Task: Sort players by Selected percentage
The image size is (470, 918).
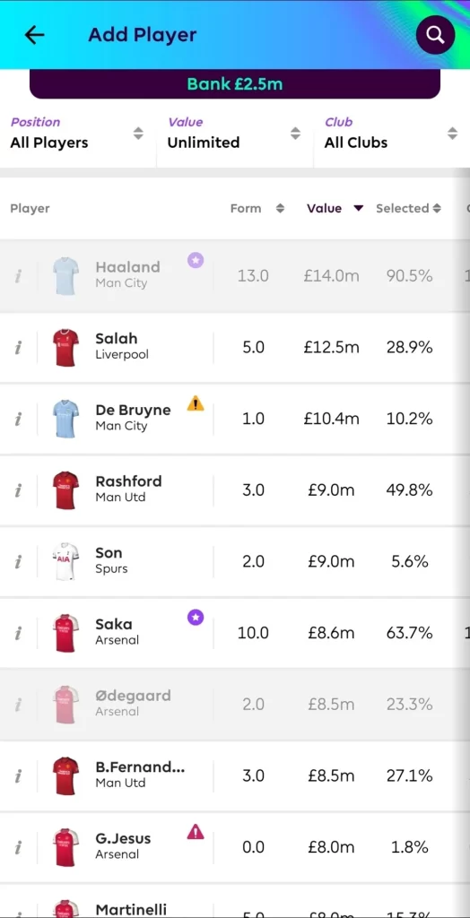Action: [408, 208]
